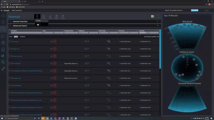Open the Settings gears icon in sidebar

coord(3,69)
